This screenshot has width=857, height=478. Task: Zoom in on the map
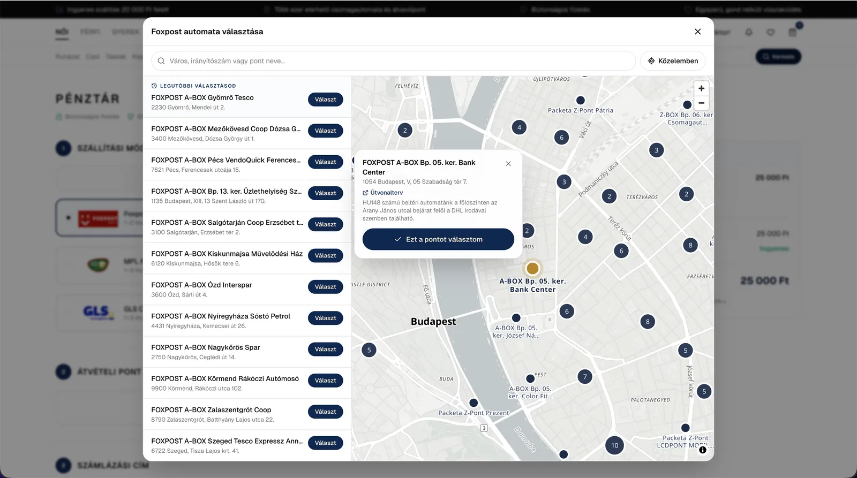tap(701, 88)
